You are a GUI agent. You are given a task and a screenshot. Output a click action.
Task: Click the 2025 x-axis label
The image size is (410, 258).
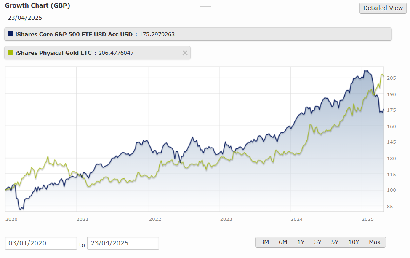pyautogui.click(x=367, y=219)
